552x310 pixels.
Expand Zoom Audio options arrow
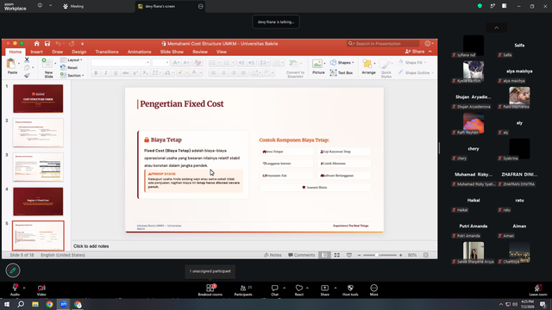(24, 288)
